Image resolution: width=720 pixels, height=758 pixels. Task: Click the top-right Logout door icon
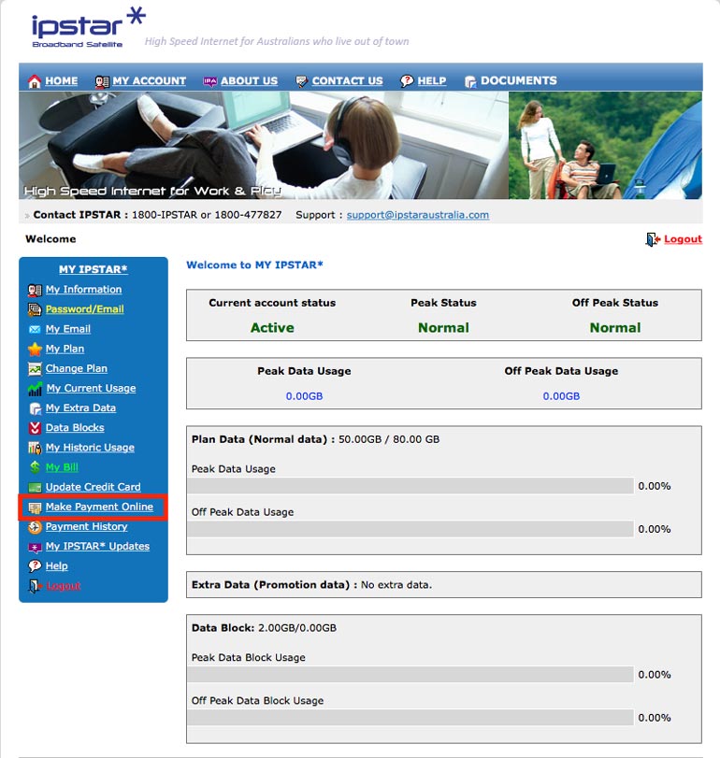pos(653,239)
